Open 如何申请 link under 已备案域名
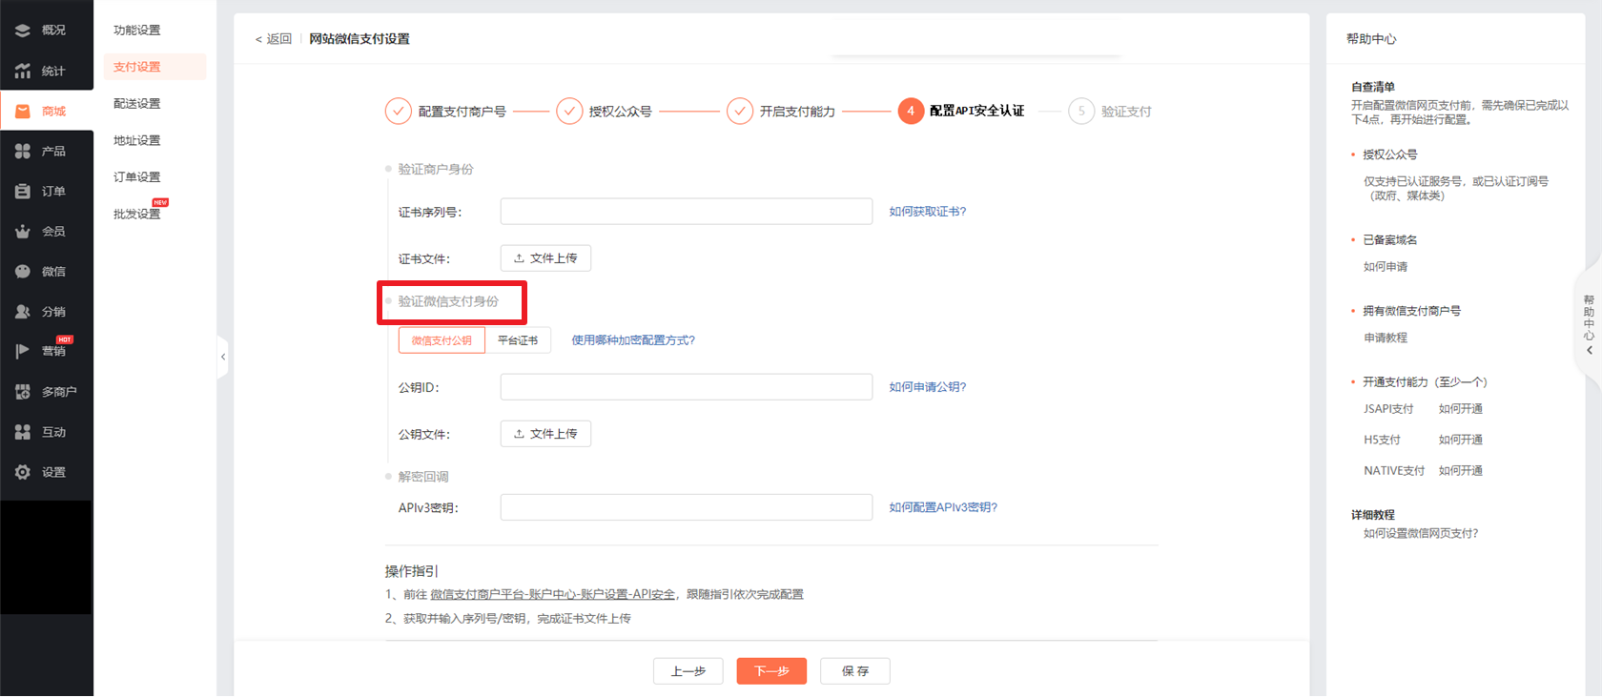This screenshot has height=698, width=1602. [x=1386, y=267]
